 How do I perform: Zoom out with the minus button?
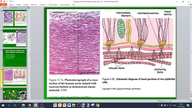(x=173, y=101)
